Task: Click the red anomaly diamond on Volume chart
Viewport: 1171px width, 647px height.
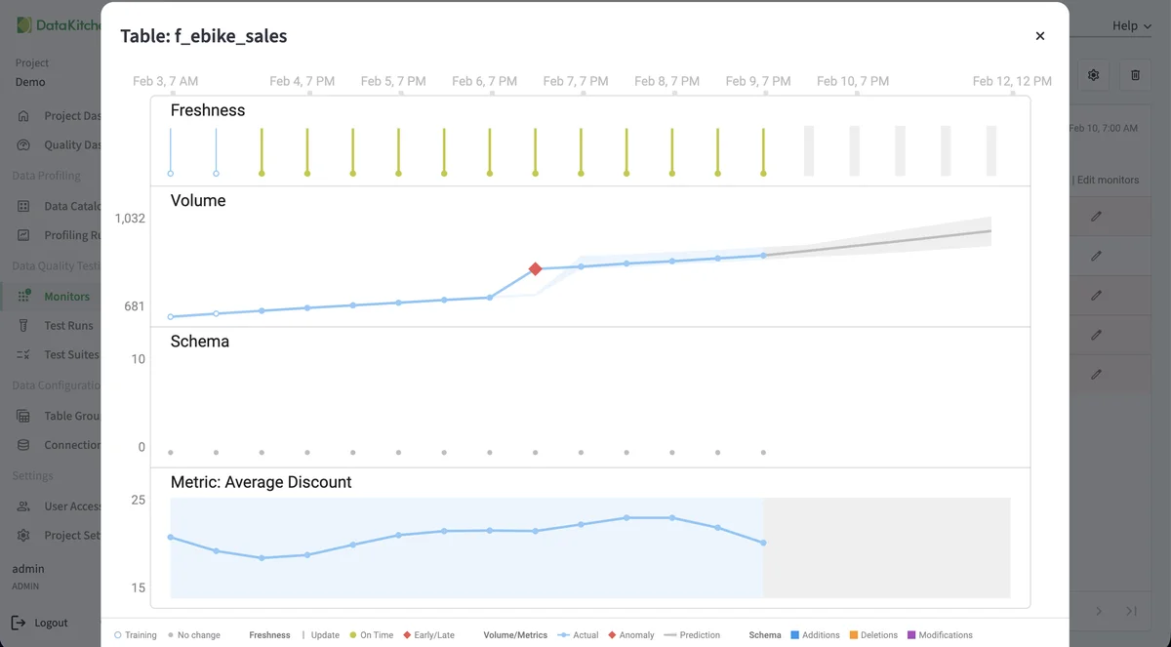Action: (x=535, y=269)
